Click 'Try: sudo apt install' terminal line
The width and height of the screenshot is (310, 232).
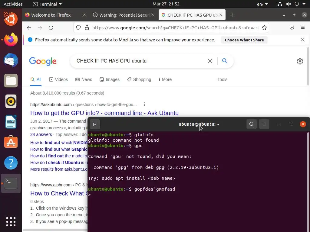pyautogui.click(x=131, y=178)
